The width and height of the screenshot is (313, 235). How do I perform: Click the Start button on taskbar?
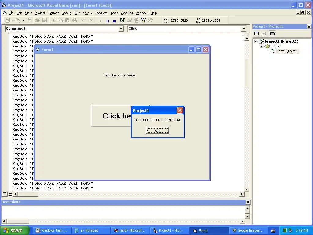pos(14,230)
